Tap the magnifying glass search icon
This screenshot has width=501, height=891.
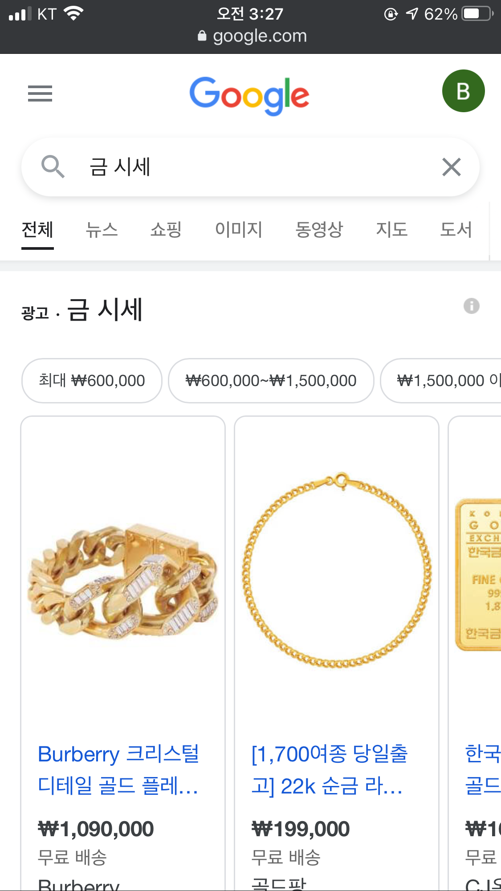pyautogui.click(x=53, y=167)
